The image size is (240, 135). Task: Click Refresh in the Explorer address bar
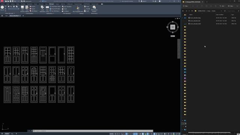coord(225,11)
